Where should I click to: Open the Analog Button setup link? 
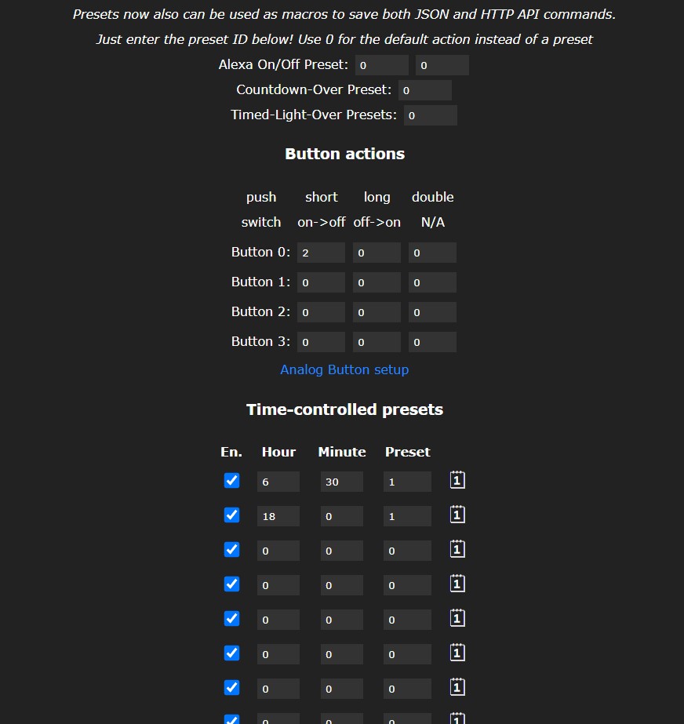click(344, 369)
